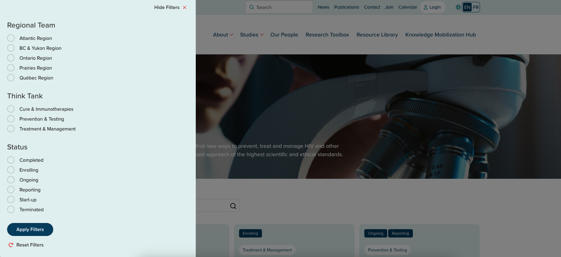Open the Publications link

(346, 7)
